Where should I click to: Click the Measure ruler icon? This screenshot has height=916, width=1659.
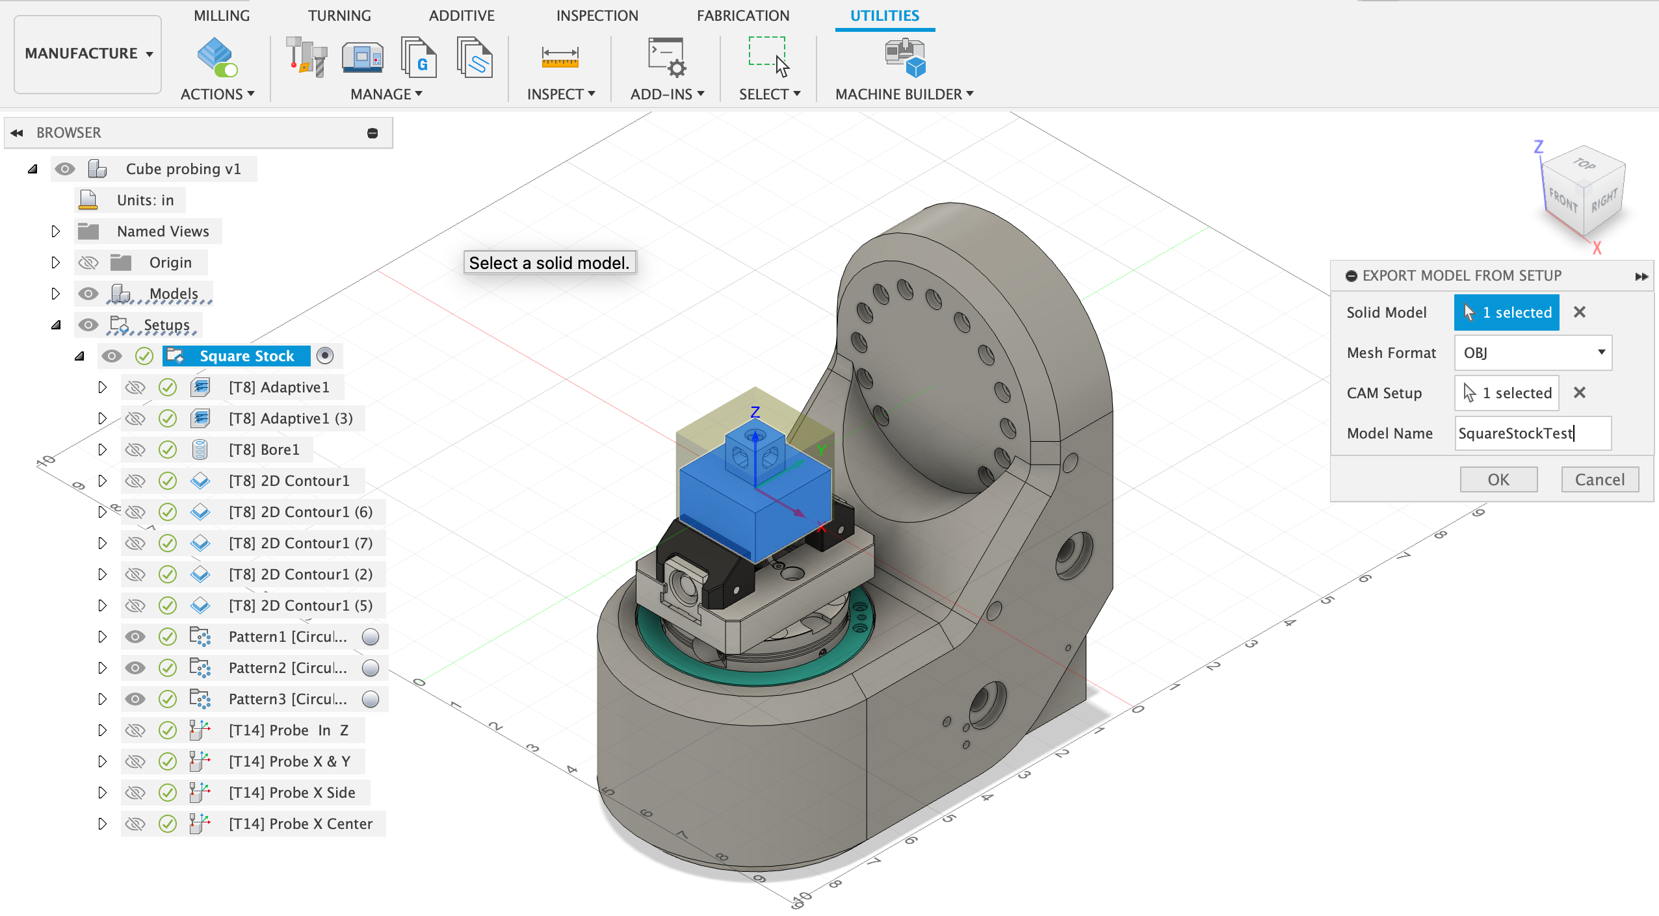(x=560, y=57)
